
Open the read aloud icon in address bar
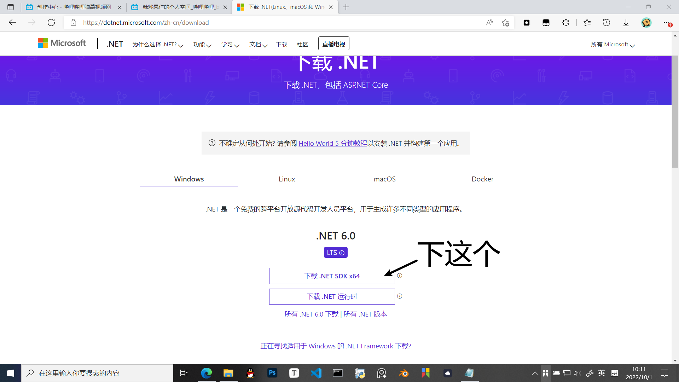489,23
